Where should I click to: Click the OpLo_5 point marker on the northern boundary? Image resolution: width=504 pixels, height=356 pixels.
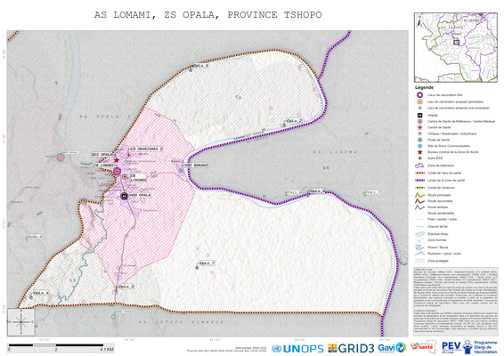click(x=191, y=69)
